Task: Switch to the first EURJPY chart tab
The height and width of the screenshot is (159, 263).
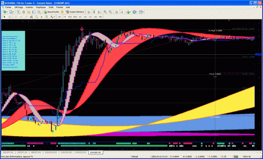Action: pyautogui.click(x=8, y=152)
